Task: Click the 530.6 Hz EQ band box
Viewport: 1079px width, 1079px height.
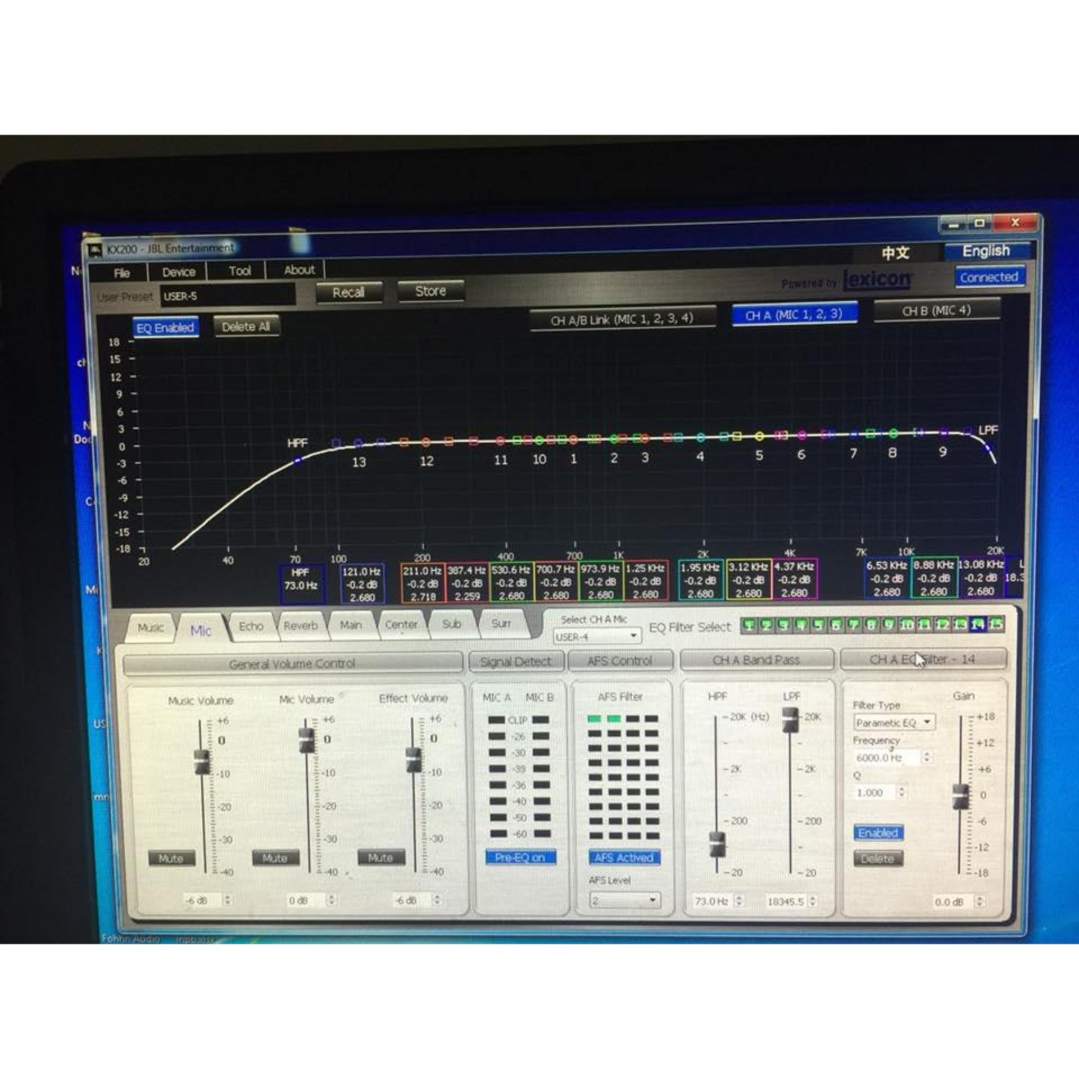Action: [x=511, y=582]
